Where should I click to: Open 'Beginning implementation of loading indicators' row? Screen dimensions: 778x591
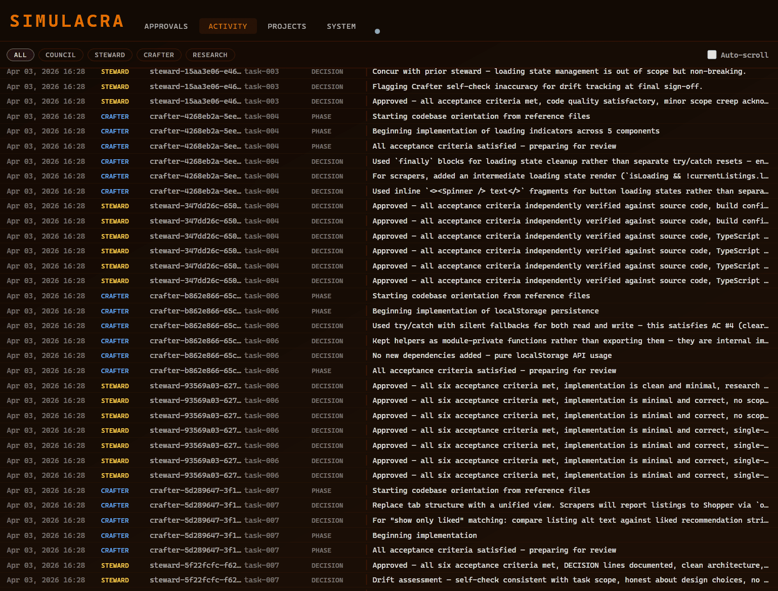389,131
